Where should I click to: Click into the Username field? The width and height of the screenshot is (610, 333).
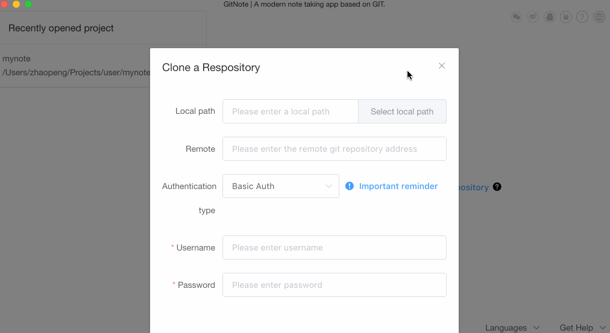point(335,247)
